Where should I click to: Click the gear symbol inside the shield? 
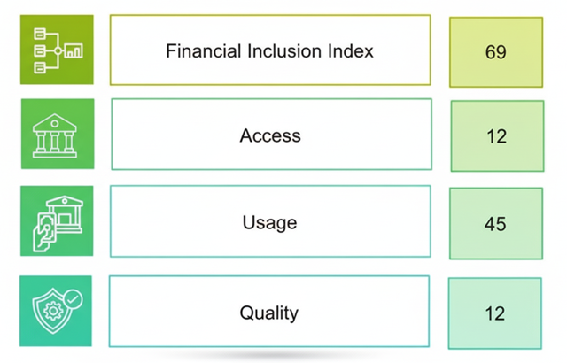coord(52,313)
